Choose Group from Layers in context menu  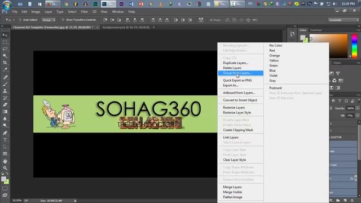[241, 73]
